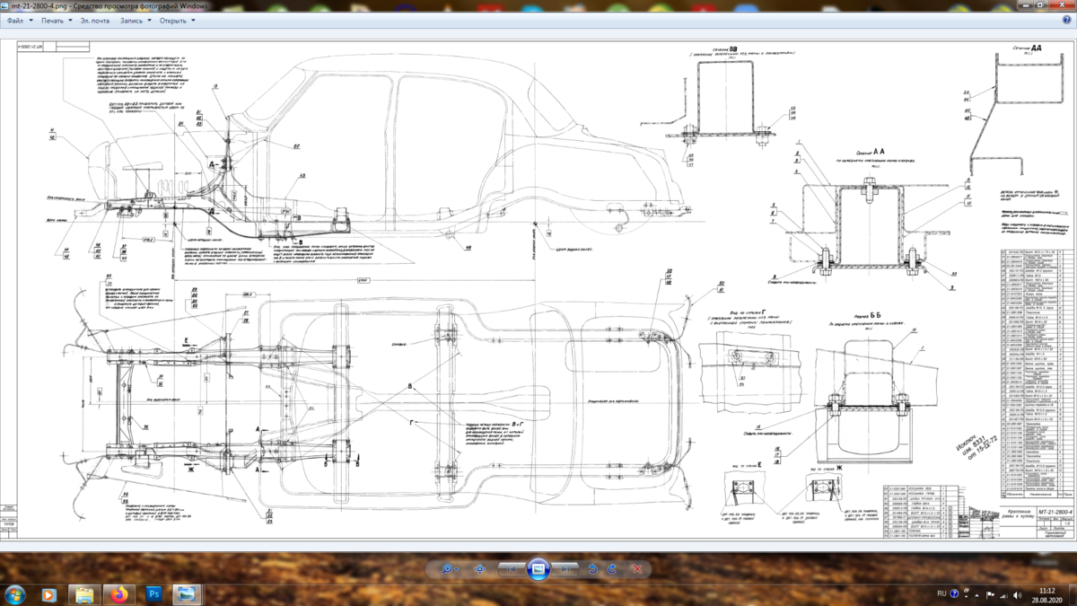Click Эл. почта in toolbar
This screenshot has height=606, width=1077.
pyautogui.click(x=94, y=20)
